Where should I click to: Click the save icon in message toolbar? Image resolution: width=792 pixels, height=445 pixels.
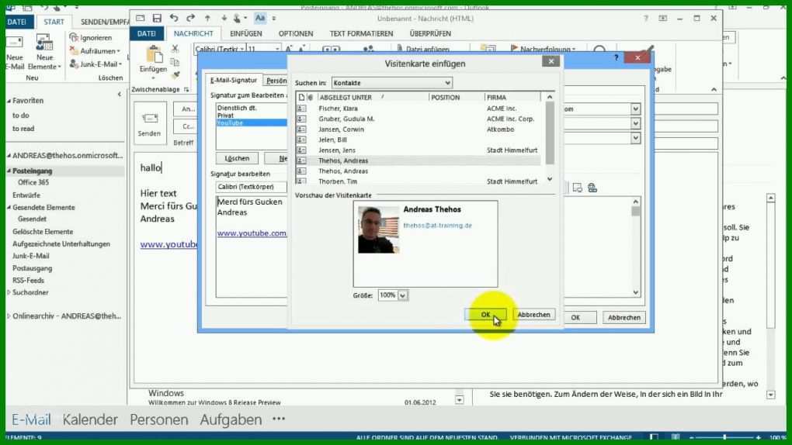tap(157, 19)
